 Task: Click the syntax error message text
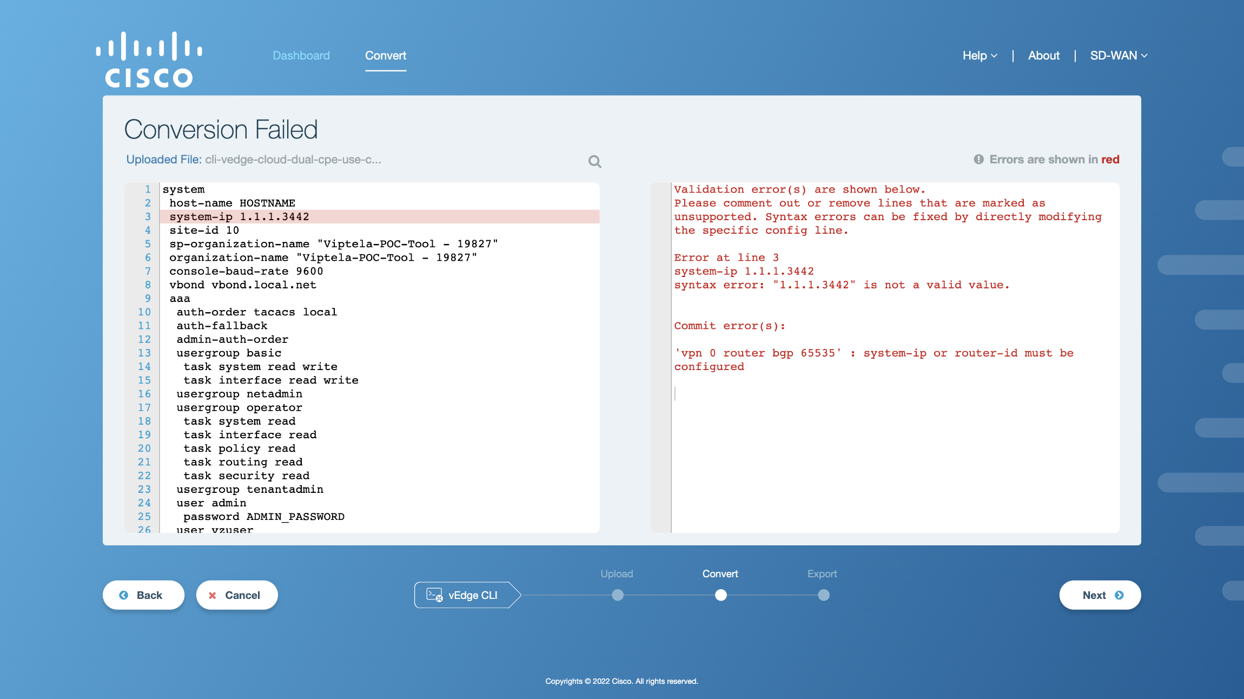(x=842, y=285)
